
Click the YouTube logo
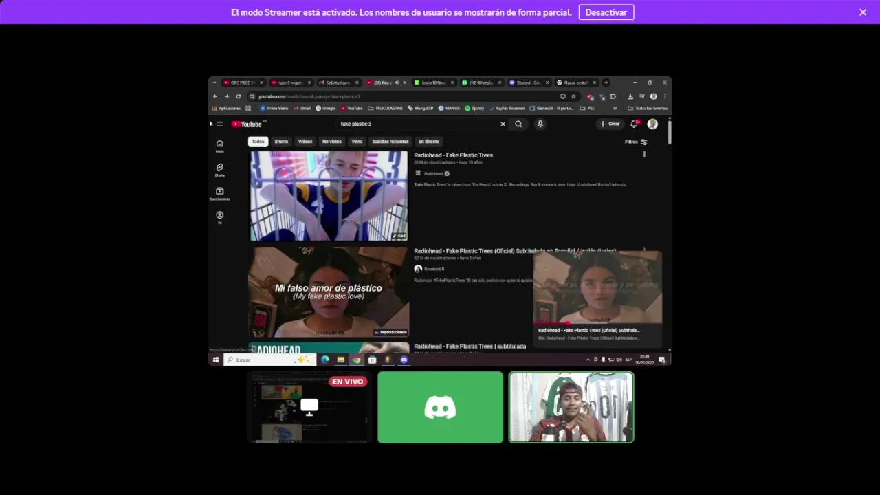[247, 124]
